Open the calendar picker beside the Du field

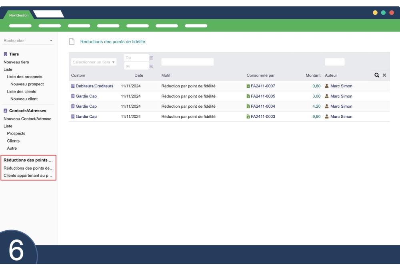tap(151, 58)
